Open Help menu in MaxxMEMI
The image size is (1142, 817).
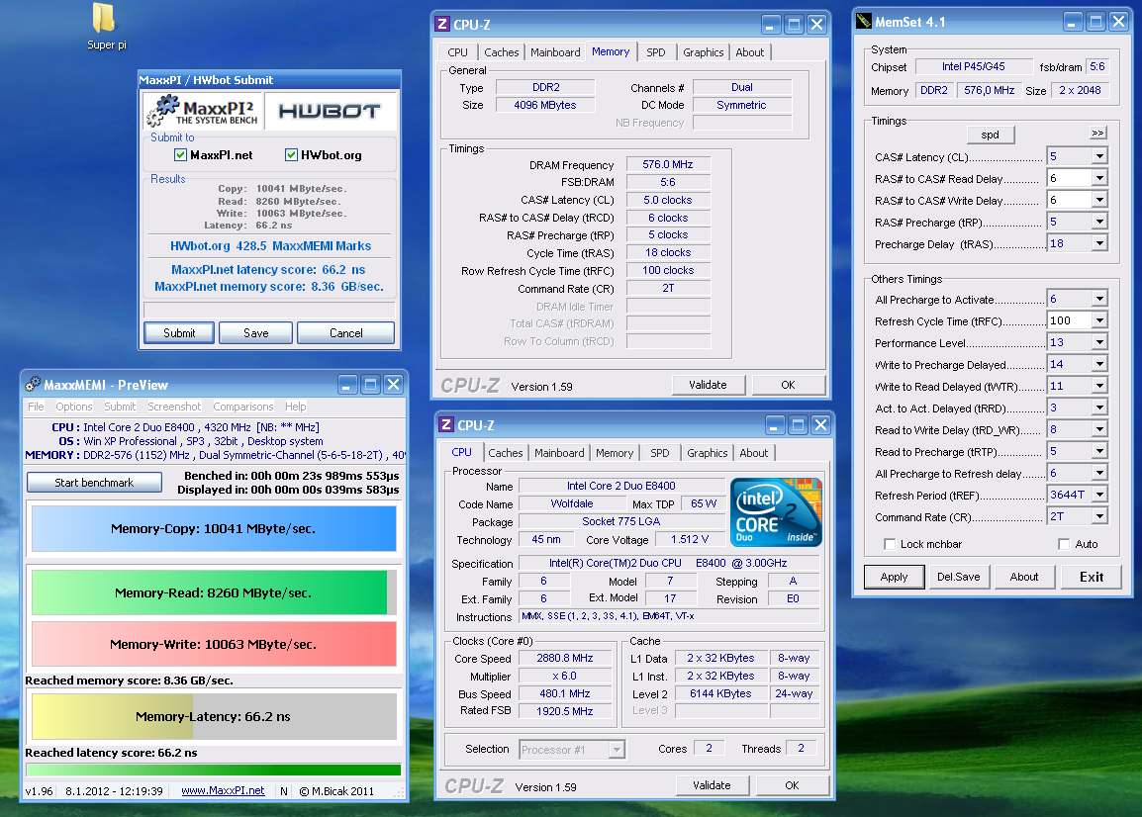[295, 407]
